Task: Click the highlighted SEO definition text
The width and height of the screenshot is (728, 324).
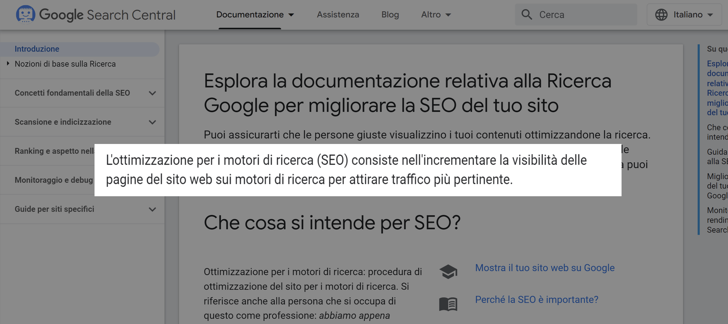Action: [x=346, y=170]
